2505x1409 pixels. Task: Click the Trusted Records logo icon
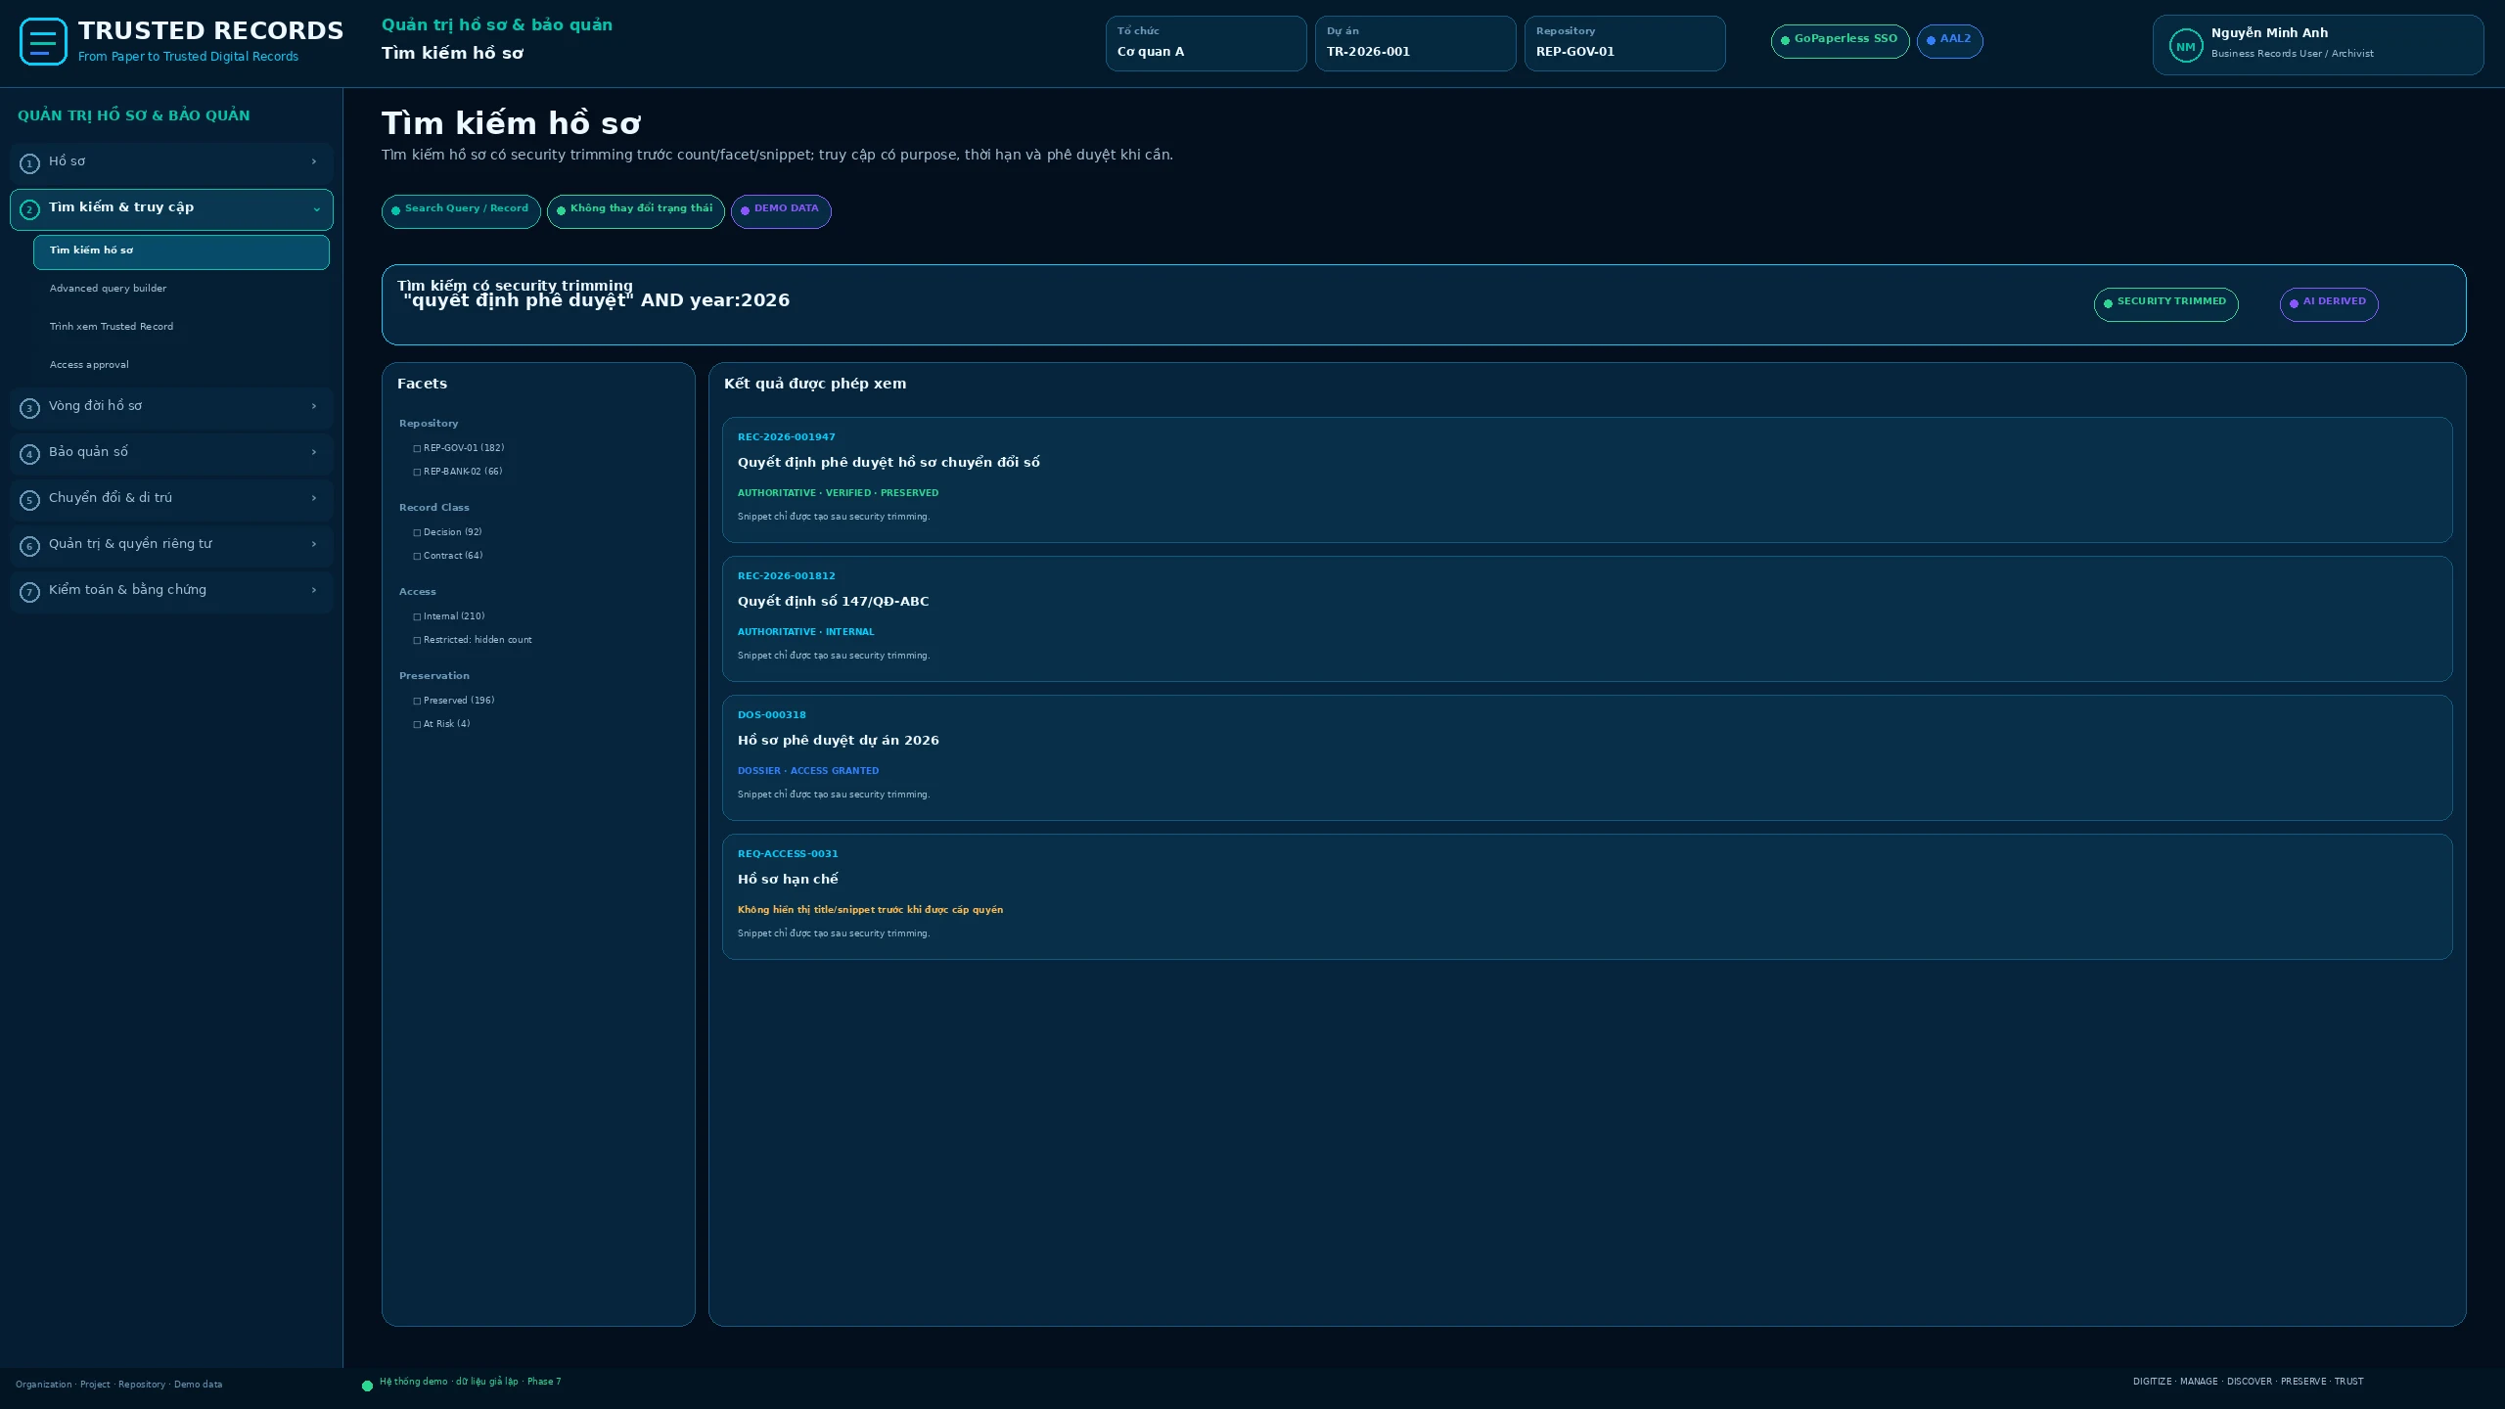pyautogui.click(x=43, y=42)
